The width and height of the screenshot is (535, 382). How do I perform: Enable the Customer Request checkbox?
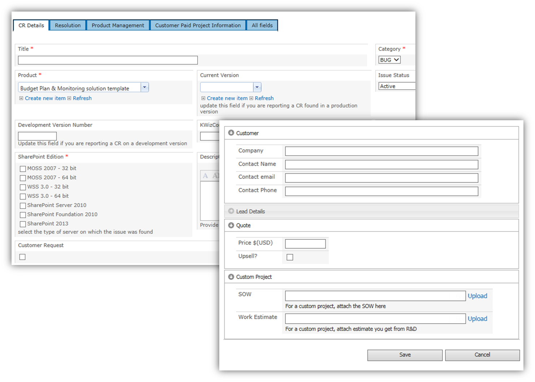(x=22, y=257)
